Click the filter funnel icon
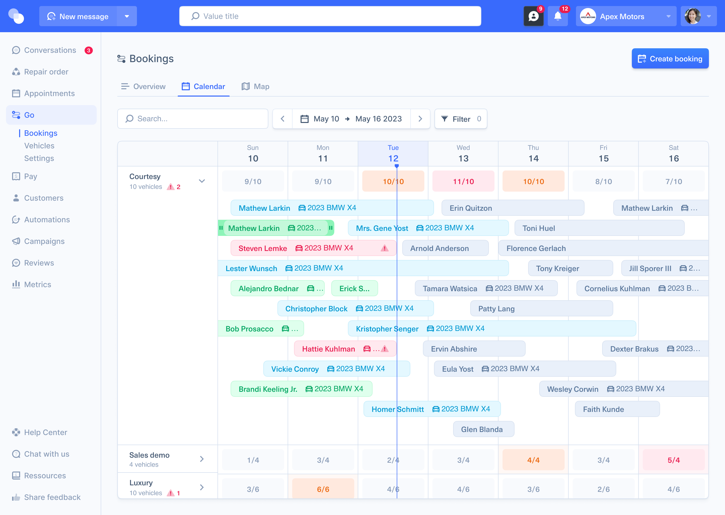Viewport: 725px width, 515px height. click(444, 119)
